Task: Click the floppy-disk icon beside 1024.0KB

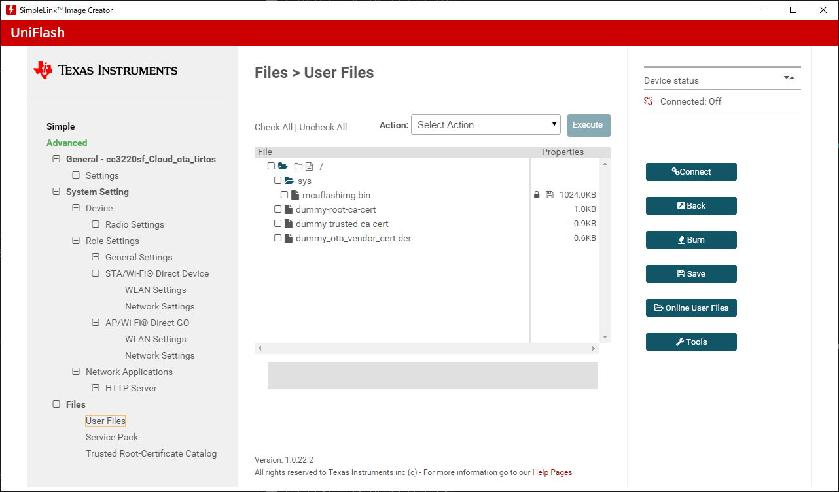Action: pyautogui.click(x=549, y=194)
